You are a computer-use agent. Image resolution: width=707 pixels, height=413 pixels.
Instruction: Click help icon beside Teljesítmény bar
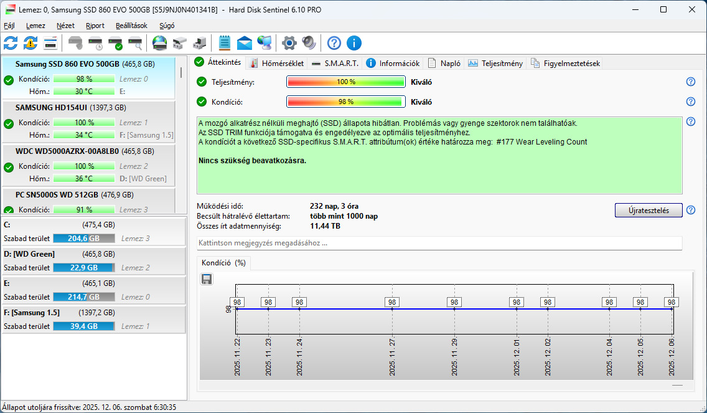pyautogui.click(x=690, y=82)
